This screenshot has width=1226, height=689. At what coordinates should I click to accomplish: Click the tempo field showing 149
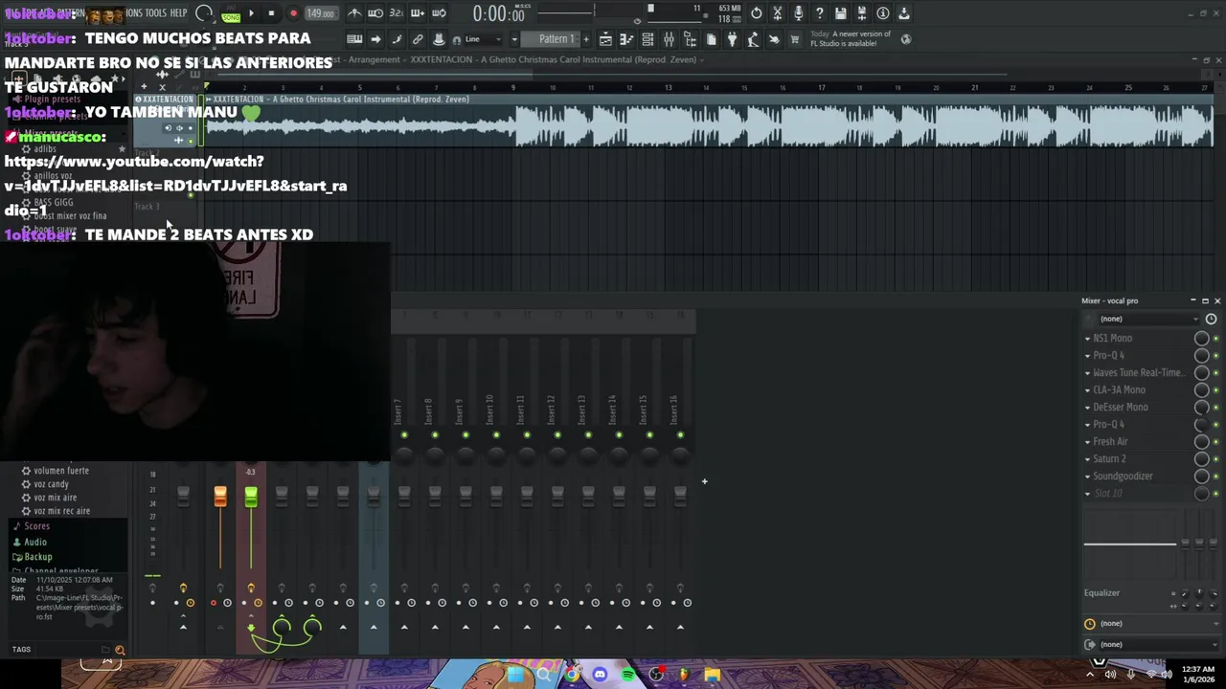coord(321,13)
